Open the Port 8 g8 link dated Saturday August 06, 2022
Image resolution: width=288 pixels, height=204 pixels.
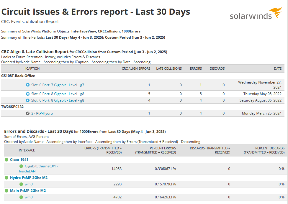coord(58,100)
